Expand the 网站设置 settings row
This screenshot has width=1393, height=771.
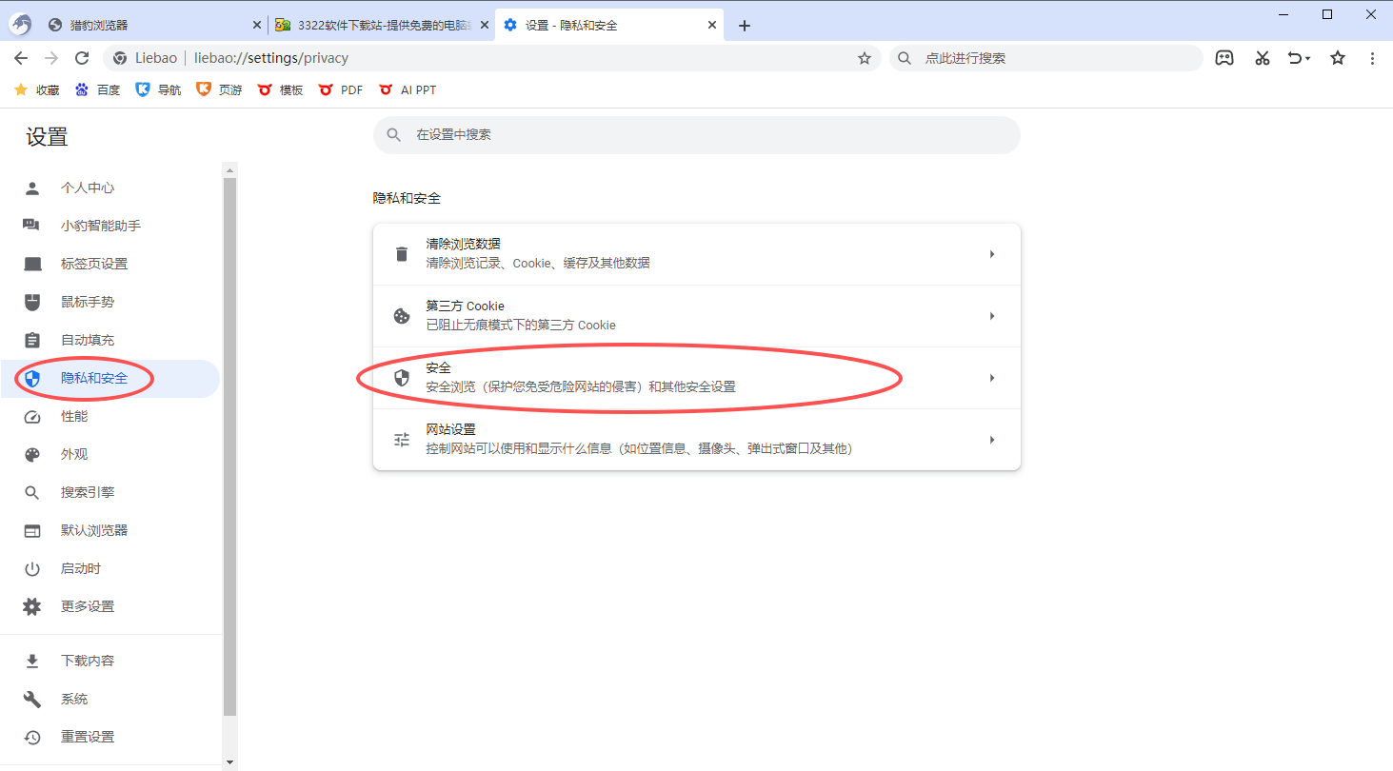[696, 438]
